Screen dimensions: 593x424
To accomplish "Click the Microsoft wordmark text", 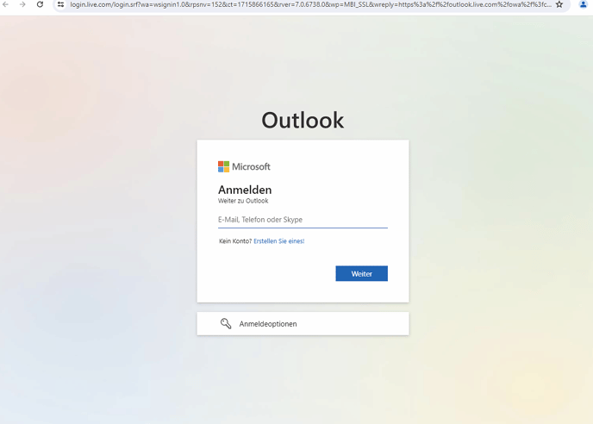I will point(251,166).
